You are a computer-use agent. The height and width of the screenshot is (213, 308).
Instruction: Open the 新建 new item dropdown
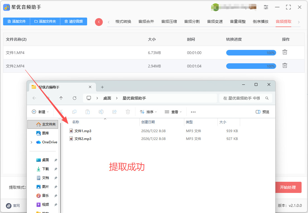[x=40, y=112]
